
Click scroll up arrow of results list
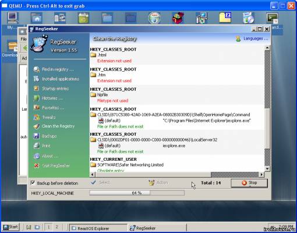coord(267,48)
